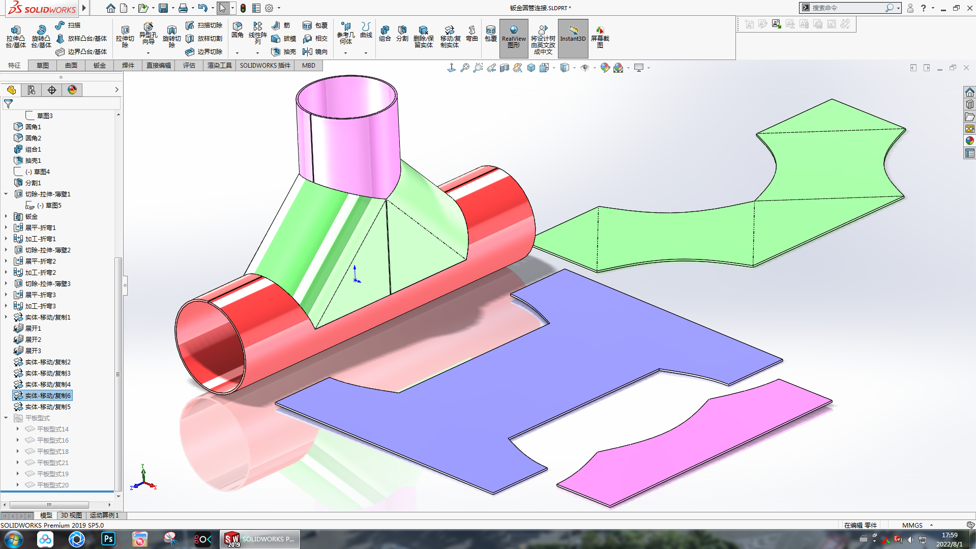
Task: Open the ConfigurationManager crosshair tab icon
Action: pos(52,90)
